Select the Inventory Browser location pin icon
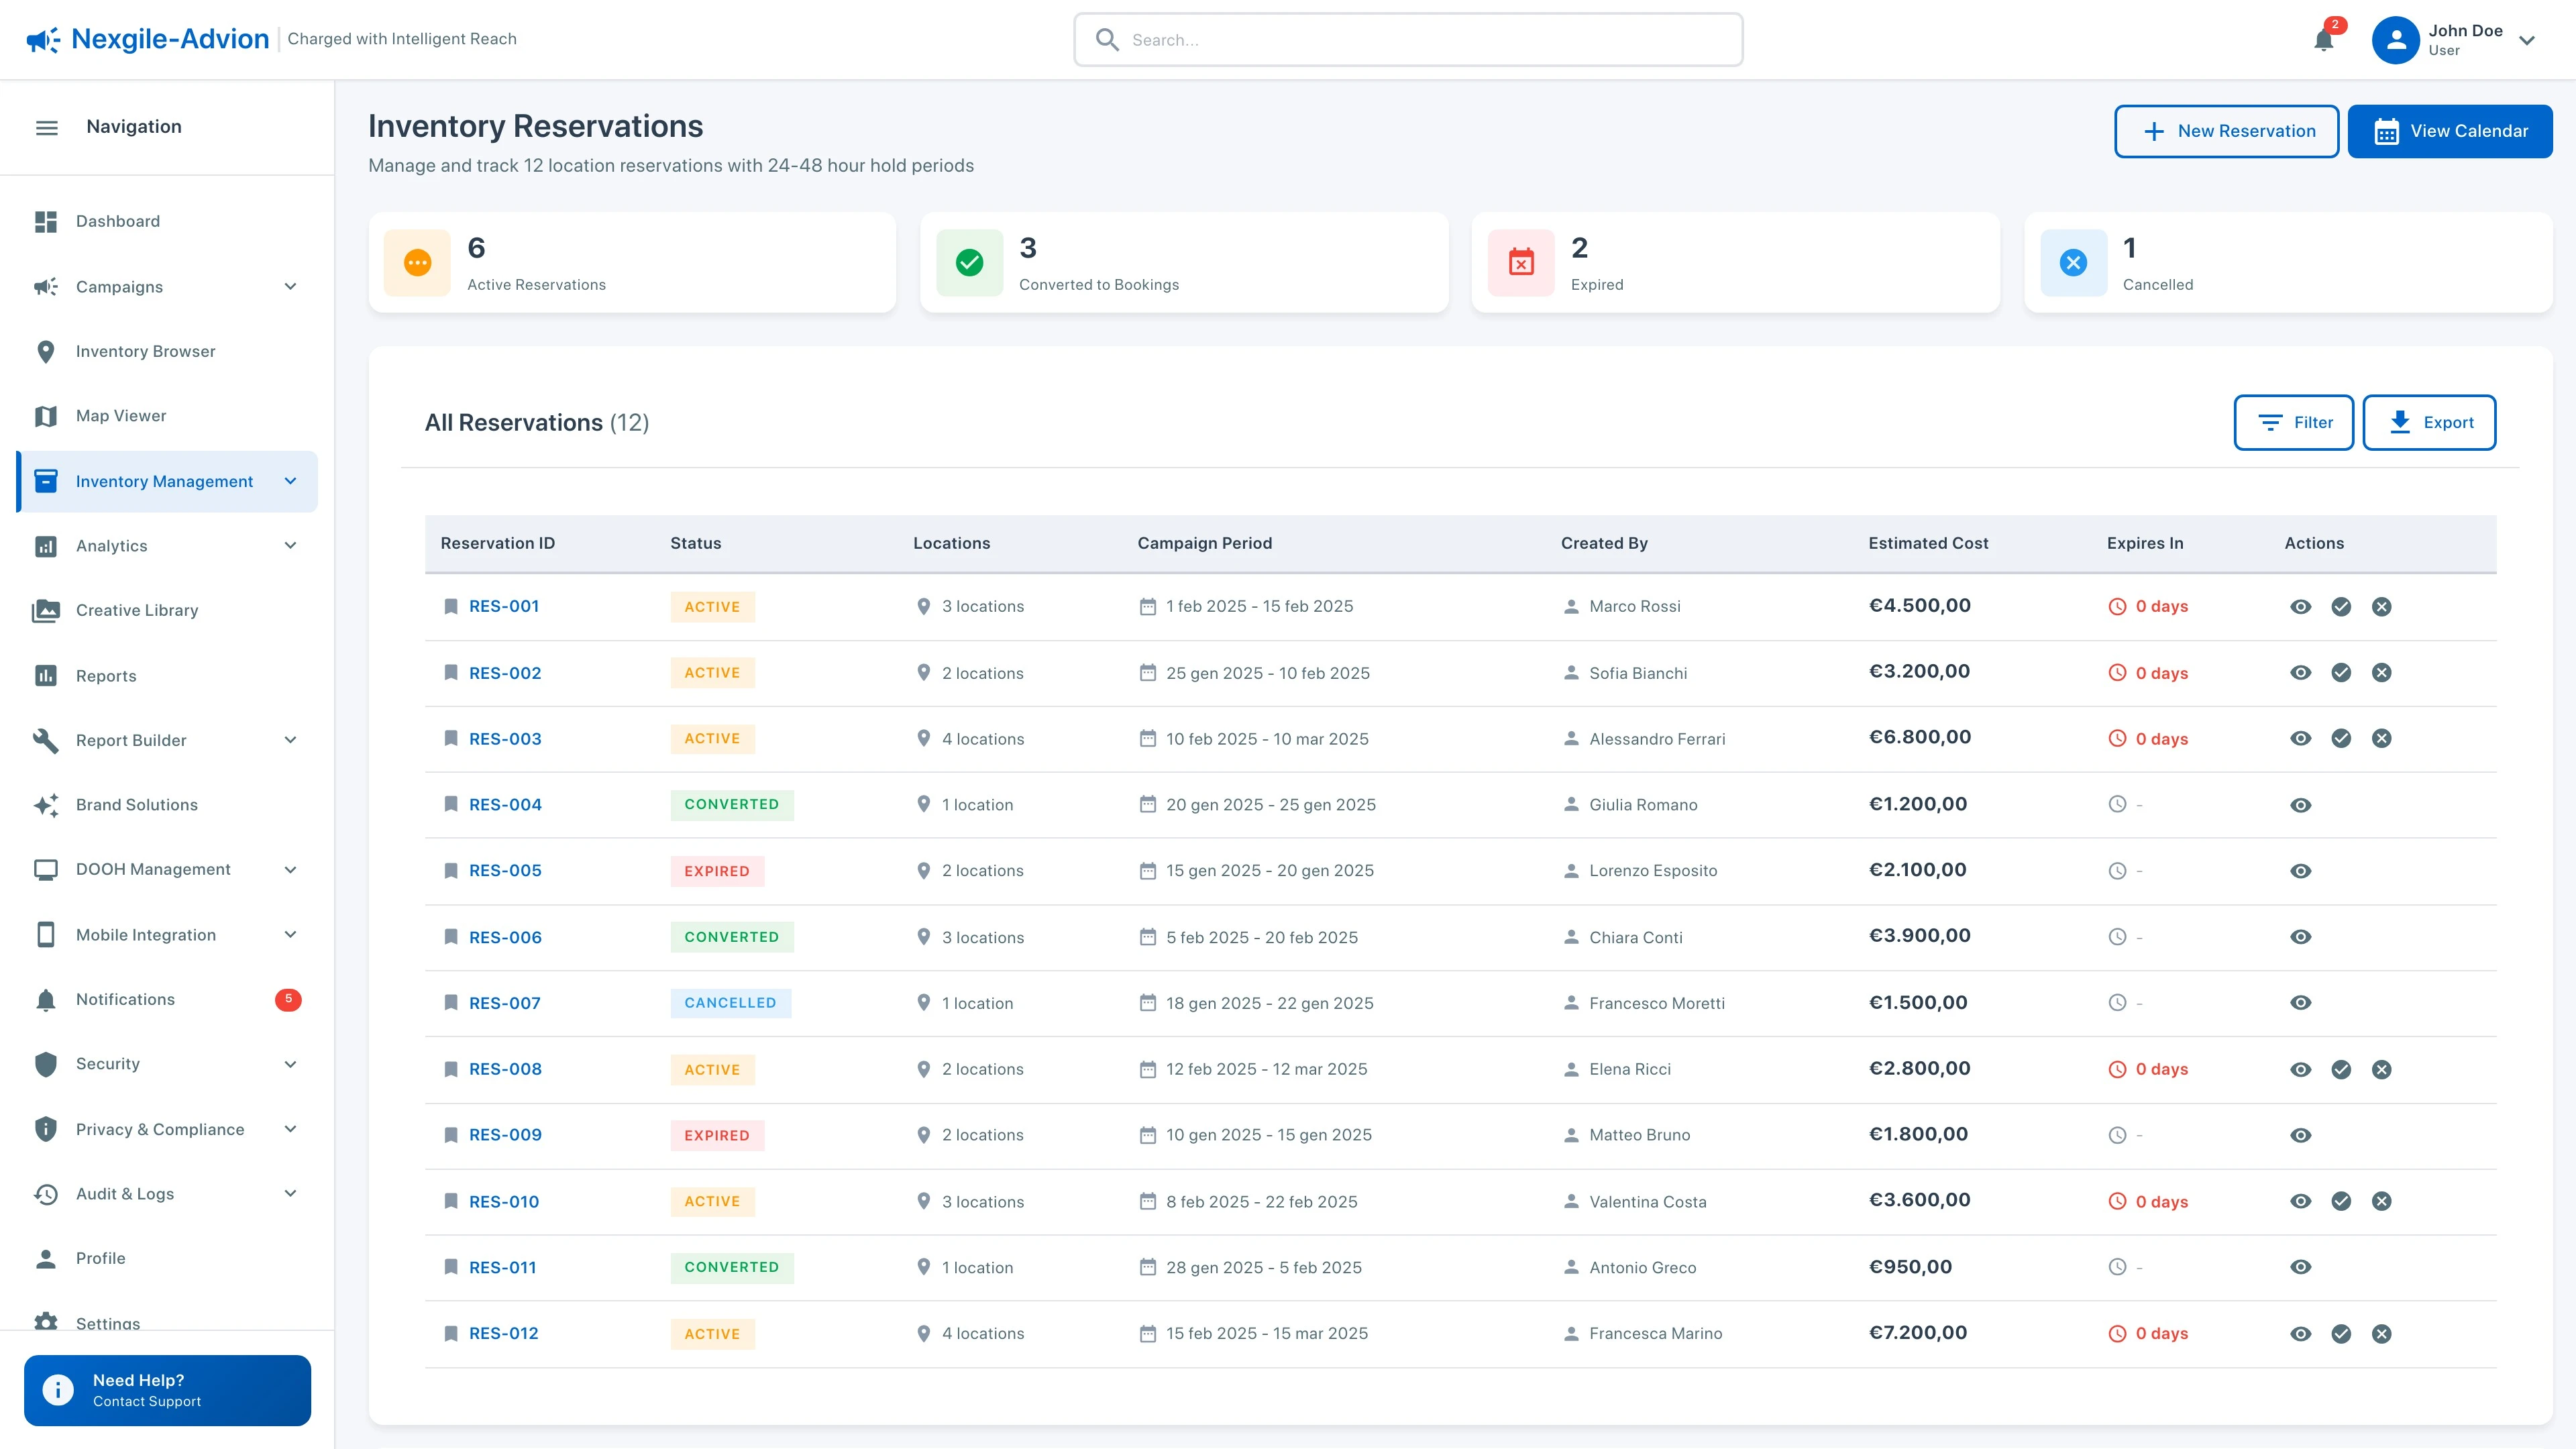Viewport: 2576px width, 1449px height. tap(46, 351)
